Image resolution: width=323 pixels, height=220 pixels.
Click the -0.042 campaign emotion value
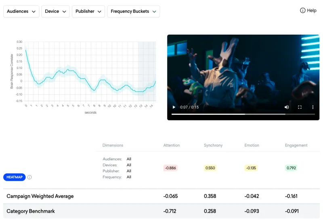(x=252, y=196)
